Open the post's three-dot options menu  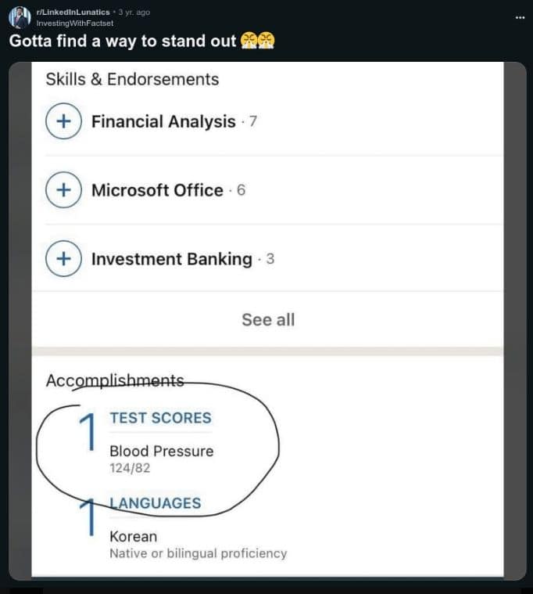click(x=520, y=16)
